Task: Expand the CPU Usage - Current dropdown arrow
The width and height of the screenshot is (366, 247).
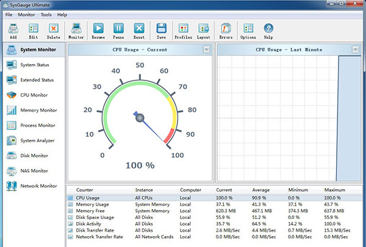Action: [206, 49]
